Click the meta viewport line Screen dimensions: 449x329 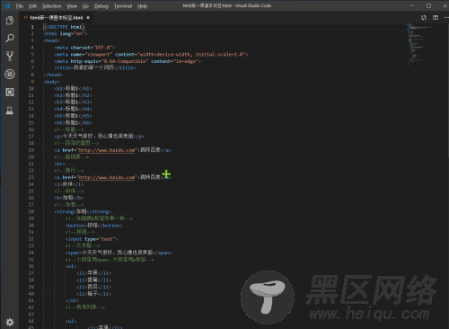pyautogui.click(x=151, y=55)
